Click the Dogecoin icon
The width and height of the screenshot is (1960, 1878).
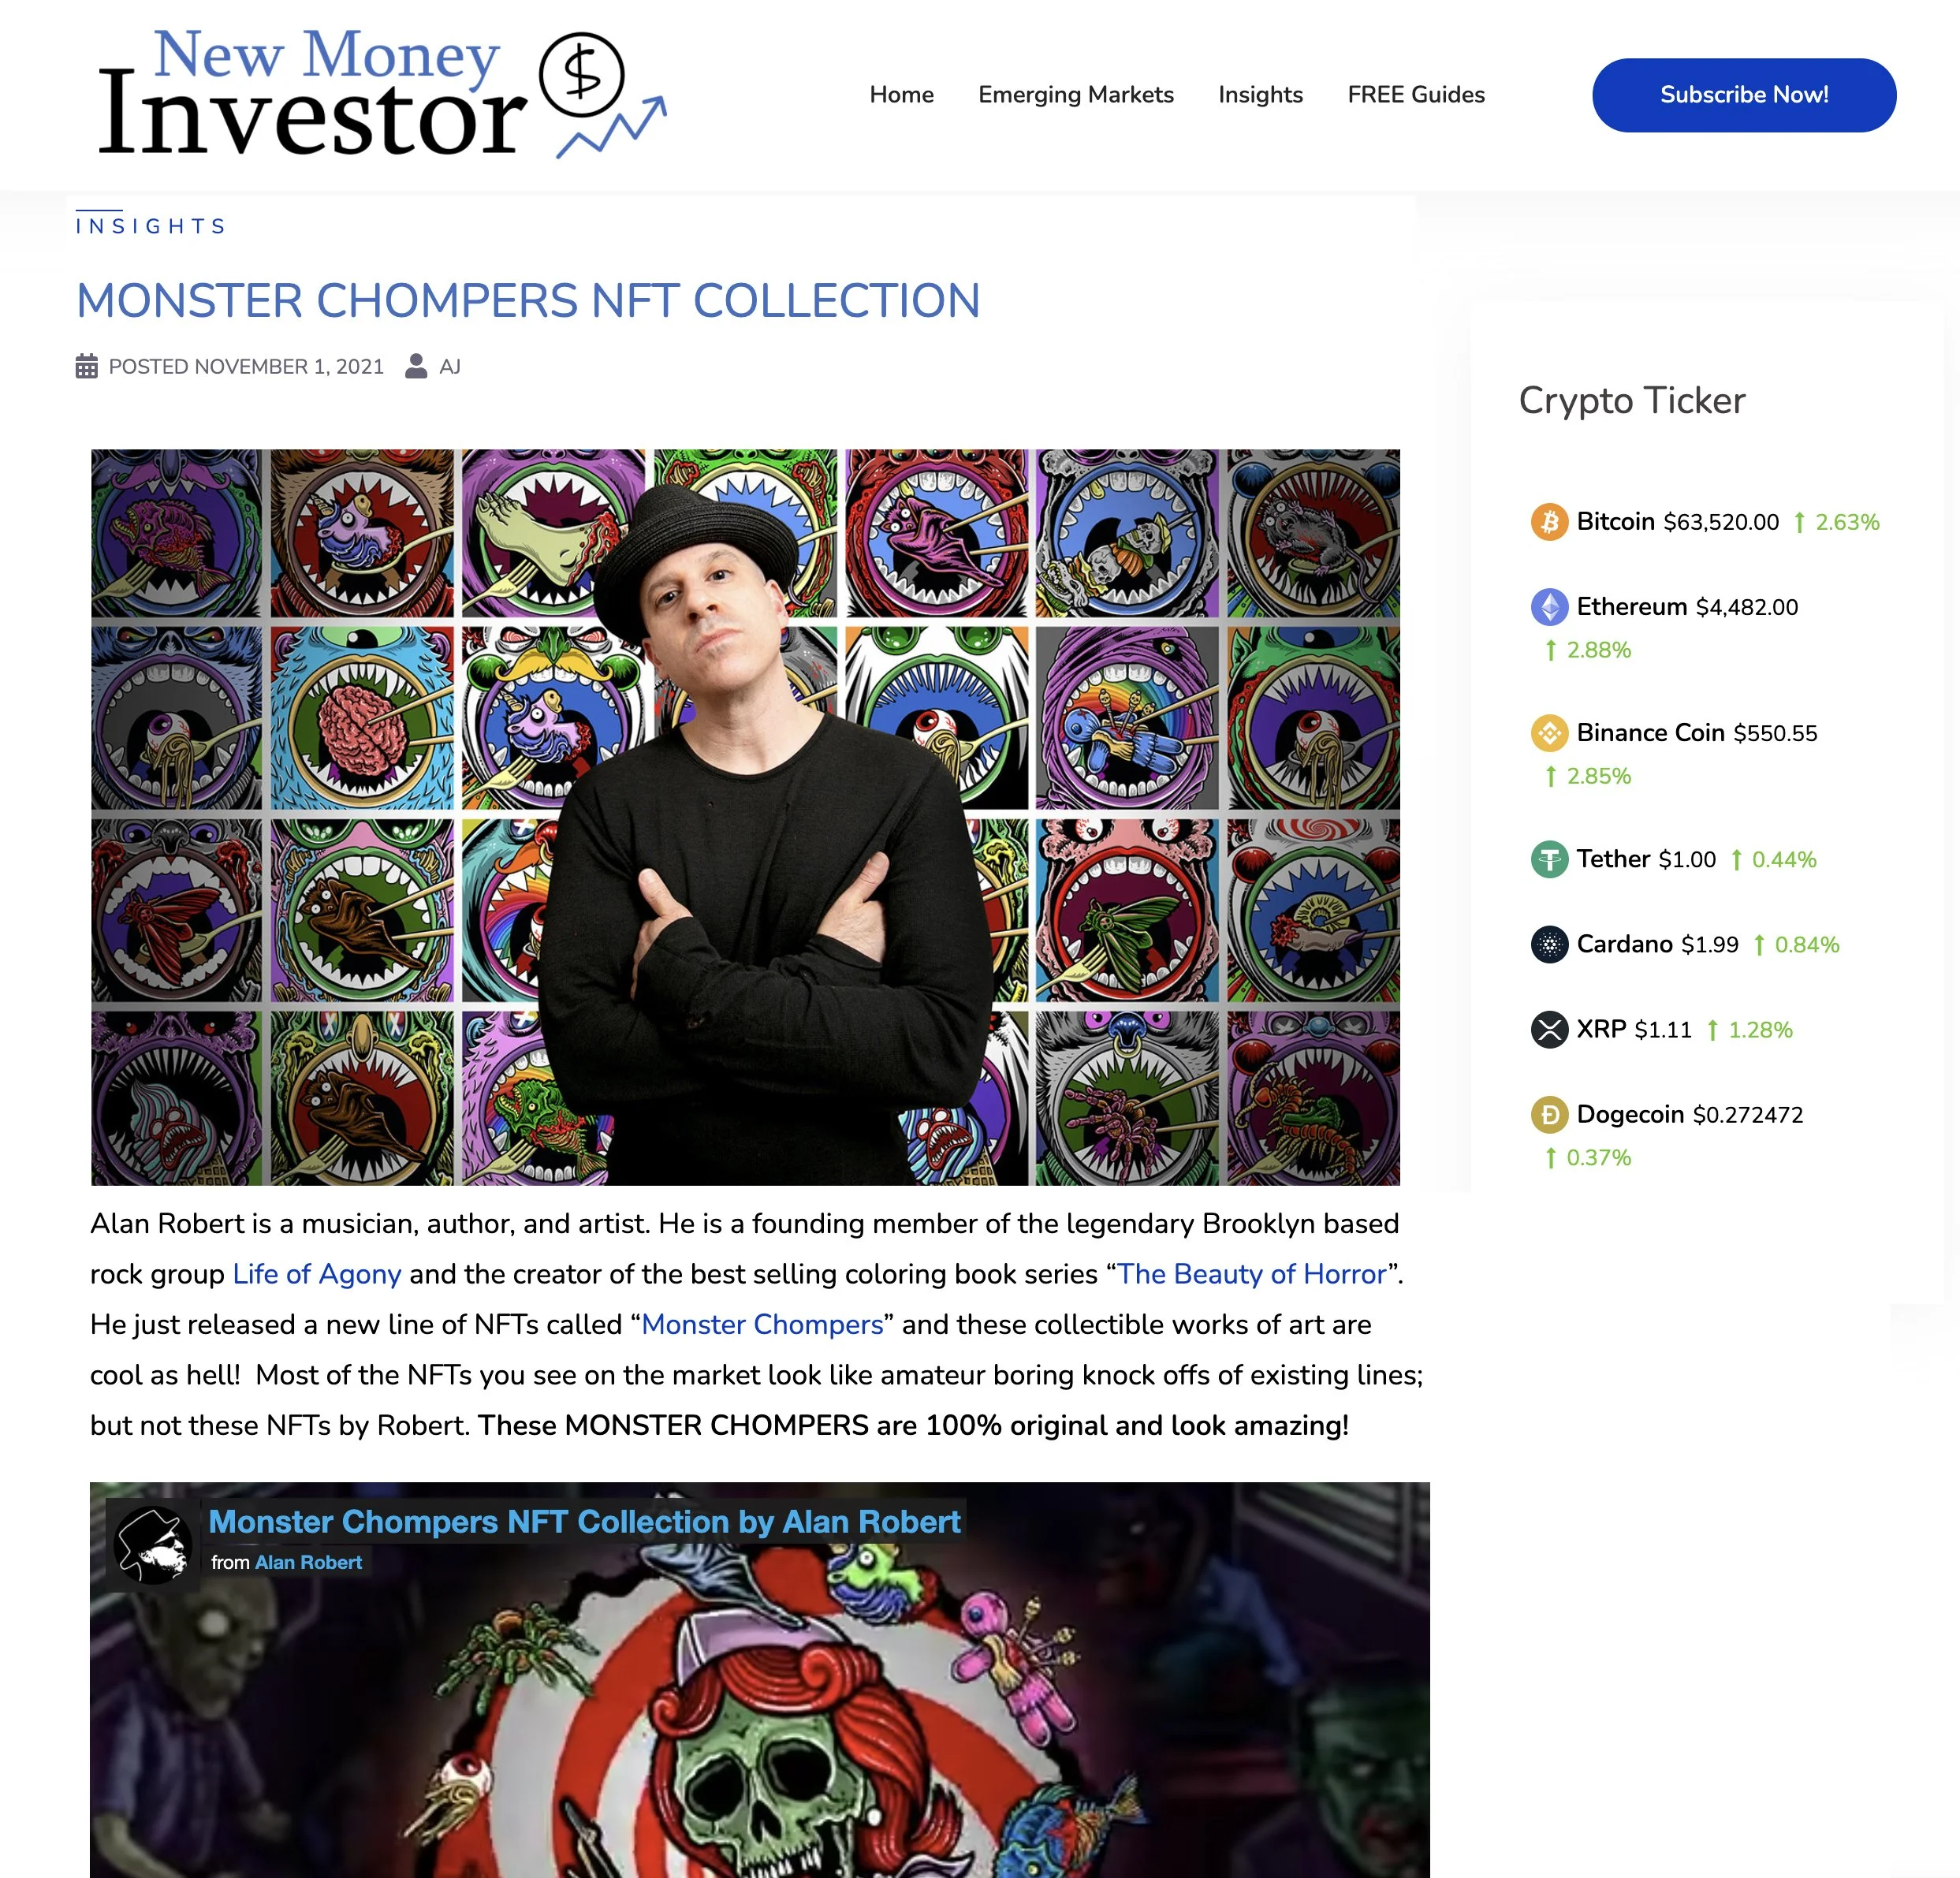1549,1113
